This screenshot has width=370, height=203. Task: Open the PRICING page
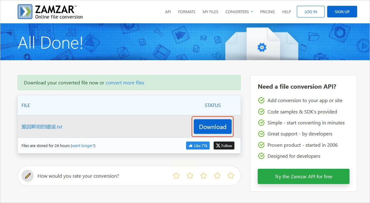click(x=267, y=12)
